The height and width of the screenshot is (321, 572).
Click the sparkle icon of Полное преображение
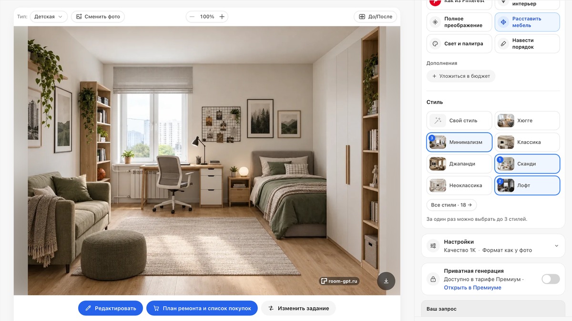tap(435, 22)
